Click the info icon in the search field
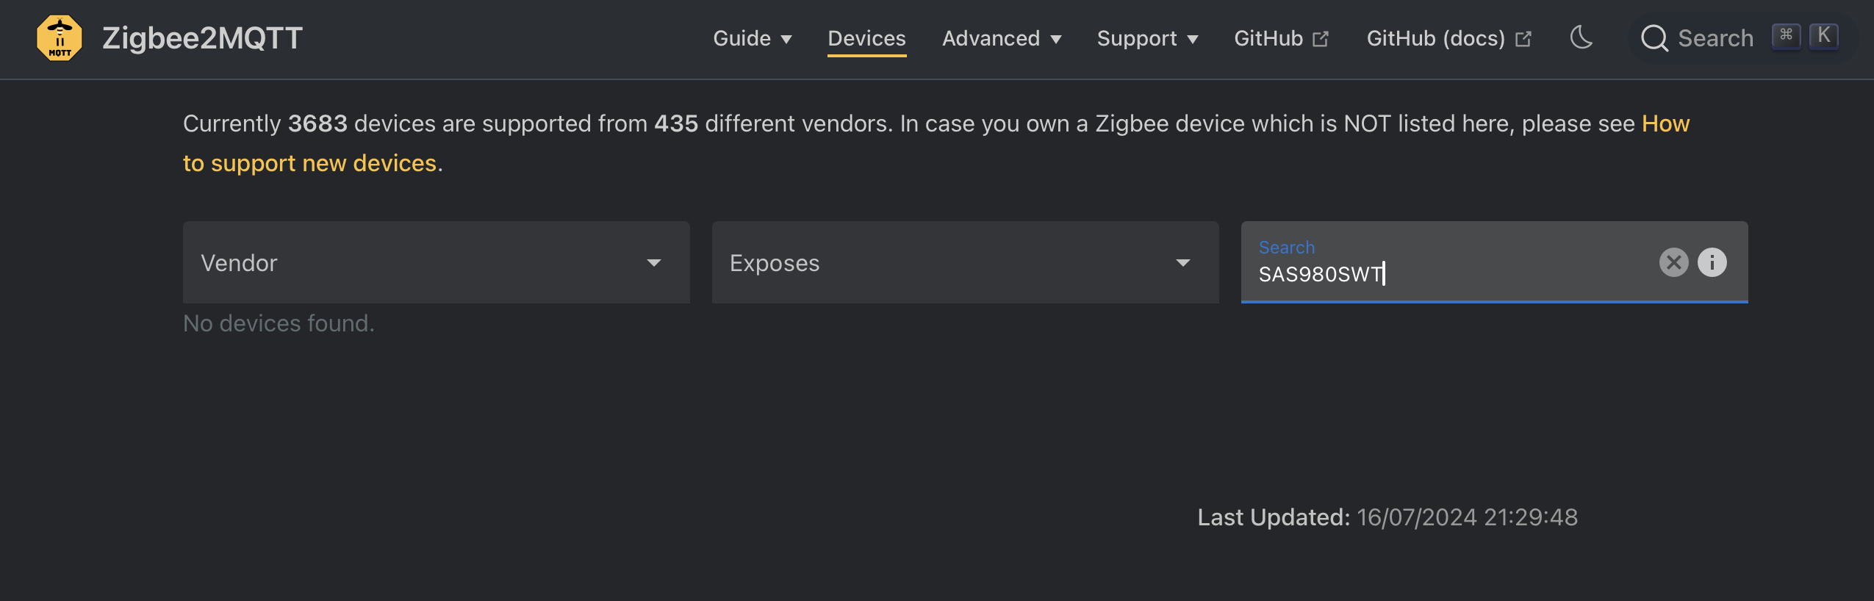This screenshot has height=601, width=1874. click(x=1712, y=262)
